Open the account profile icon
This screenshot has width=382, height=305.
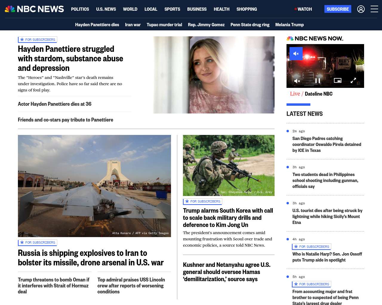click(x=361, y=9)
